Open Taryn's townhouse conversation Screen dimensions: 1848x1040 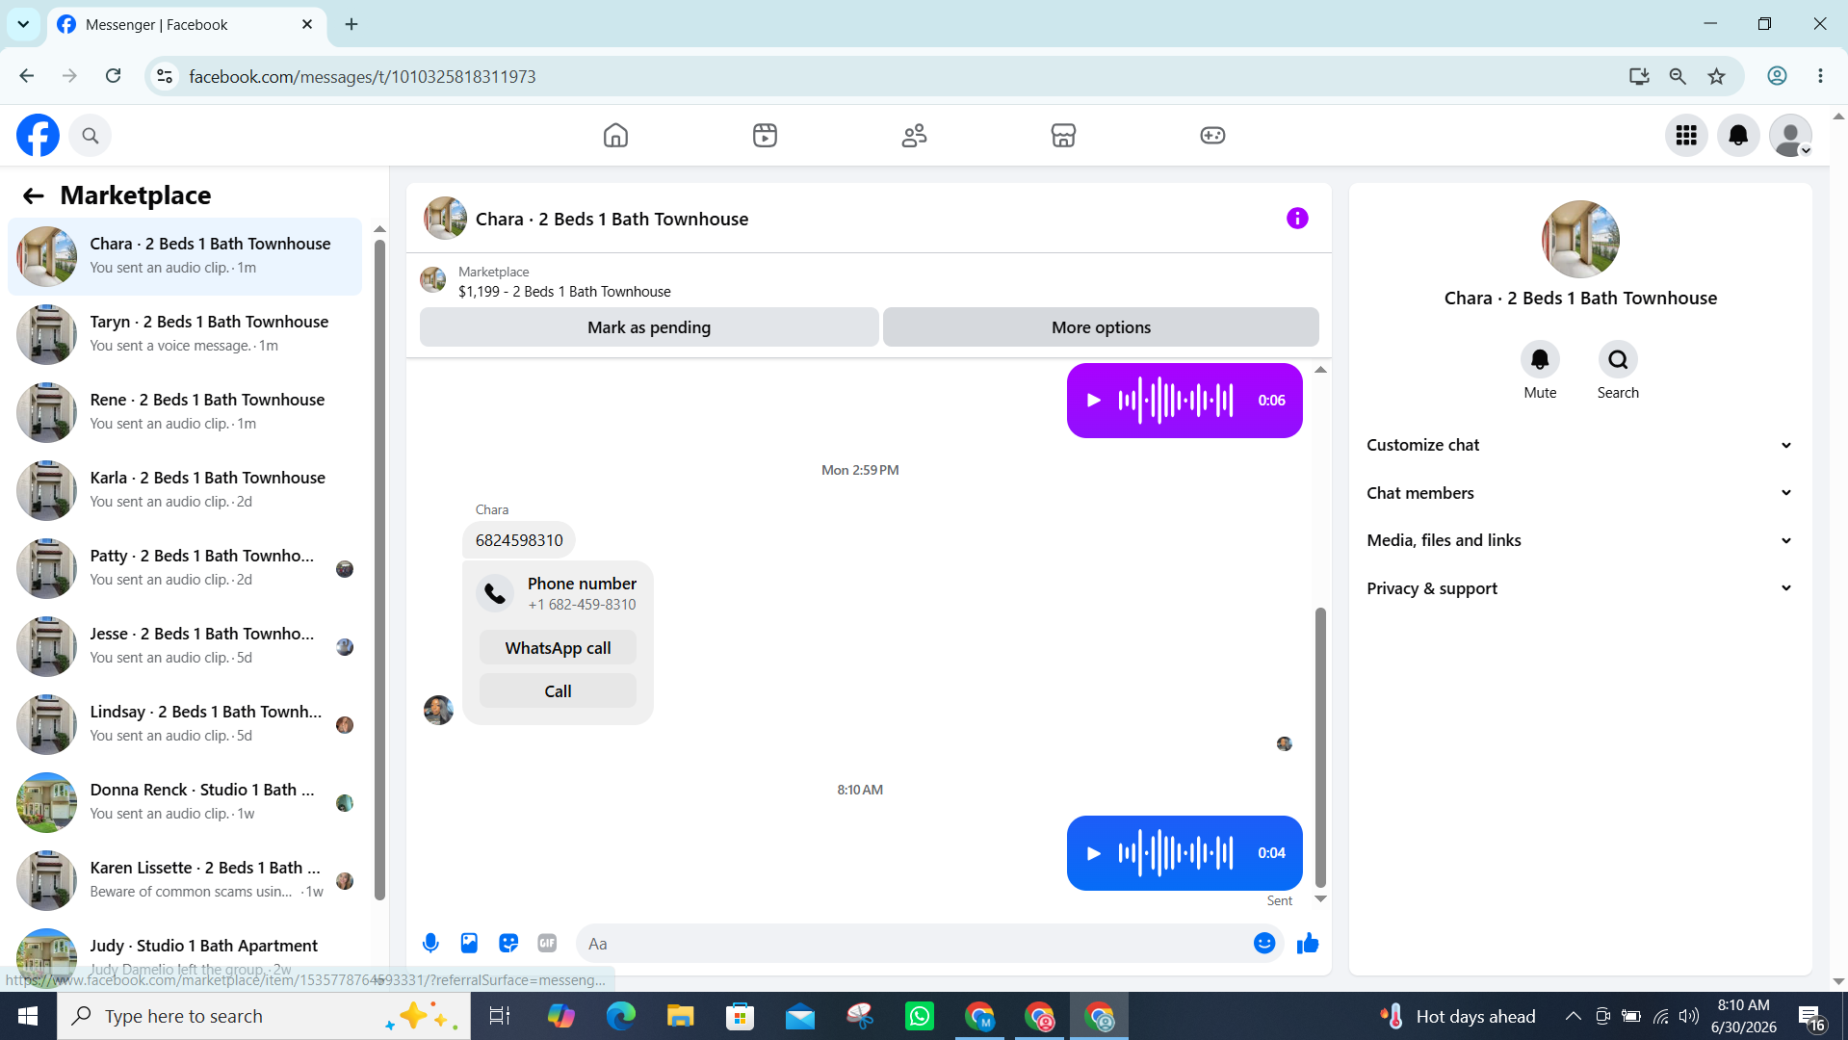click(185, 334)
